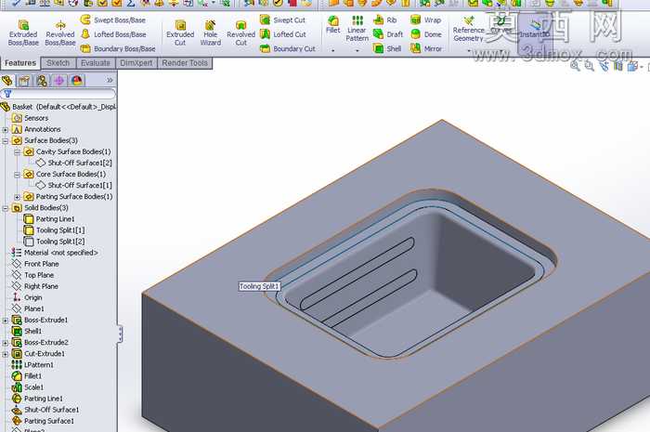Select Shut-Off Surface1[1] body
650x432 pixels.
(73, 185)
